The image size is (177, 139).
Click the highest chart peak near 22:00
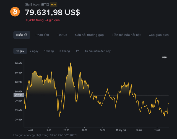pos(70,63)
